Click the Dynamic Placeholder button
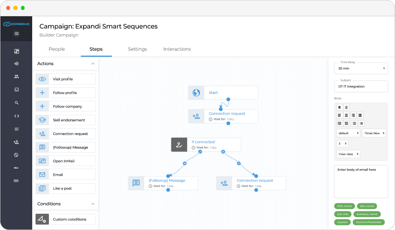 (x=368, y=222)
